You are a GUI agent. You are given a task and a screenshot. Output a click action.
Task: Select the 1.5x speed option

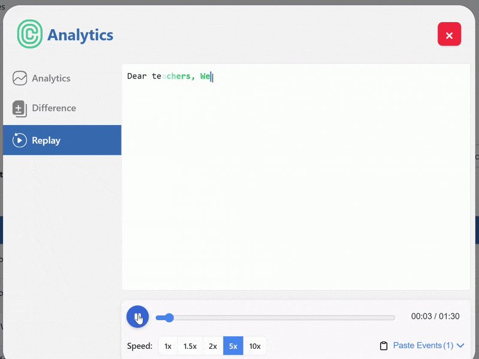[190, 346]
